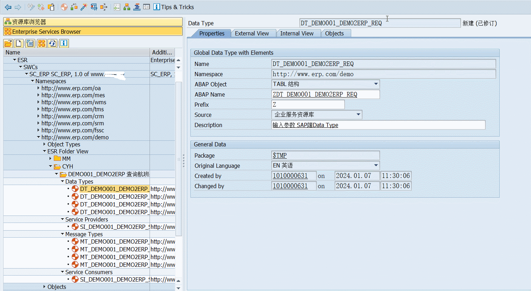Collapse the Namespaces node
The width and height of the screenshot is (531, 291).
tap(32, 81)
